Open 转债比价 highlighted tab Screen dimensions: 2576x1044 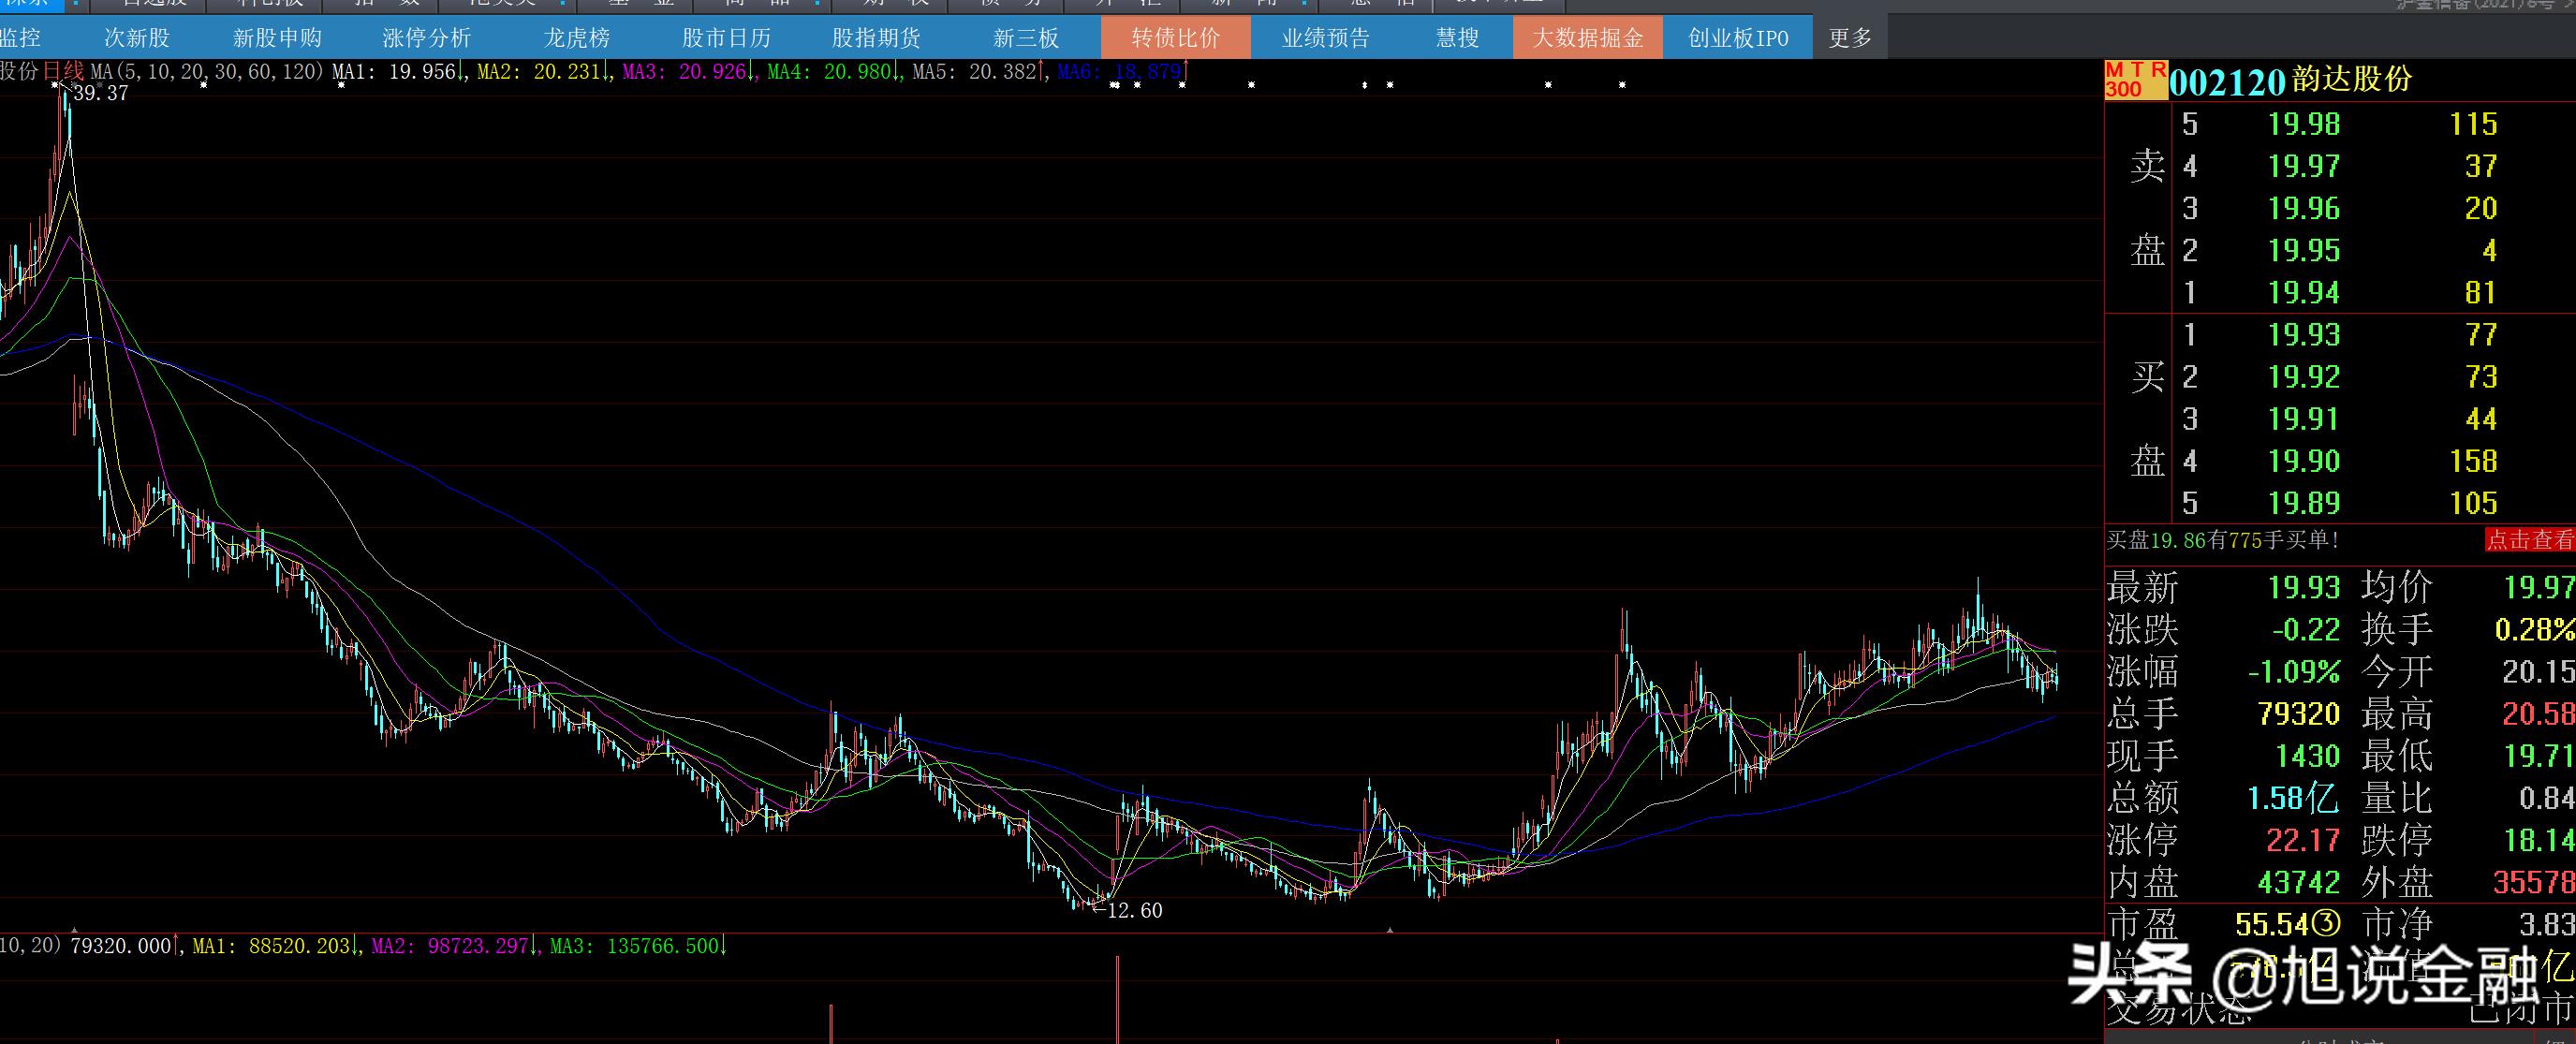click(1175, 38)
